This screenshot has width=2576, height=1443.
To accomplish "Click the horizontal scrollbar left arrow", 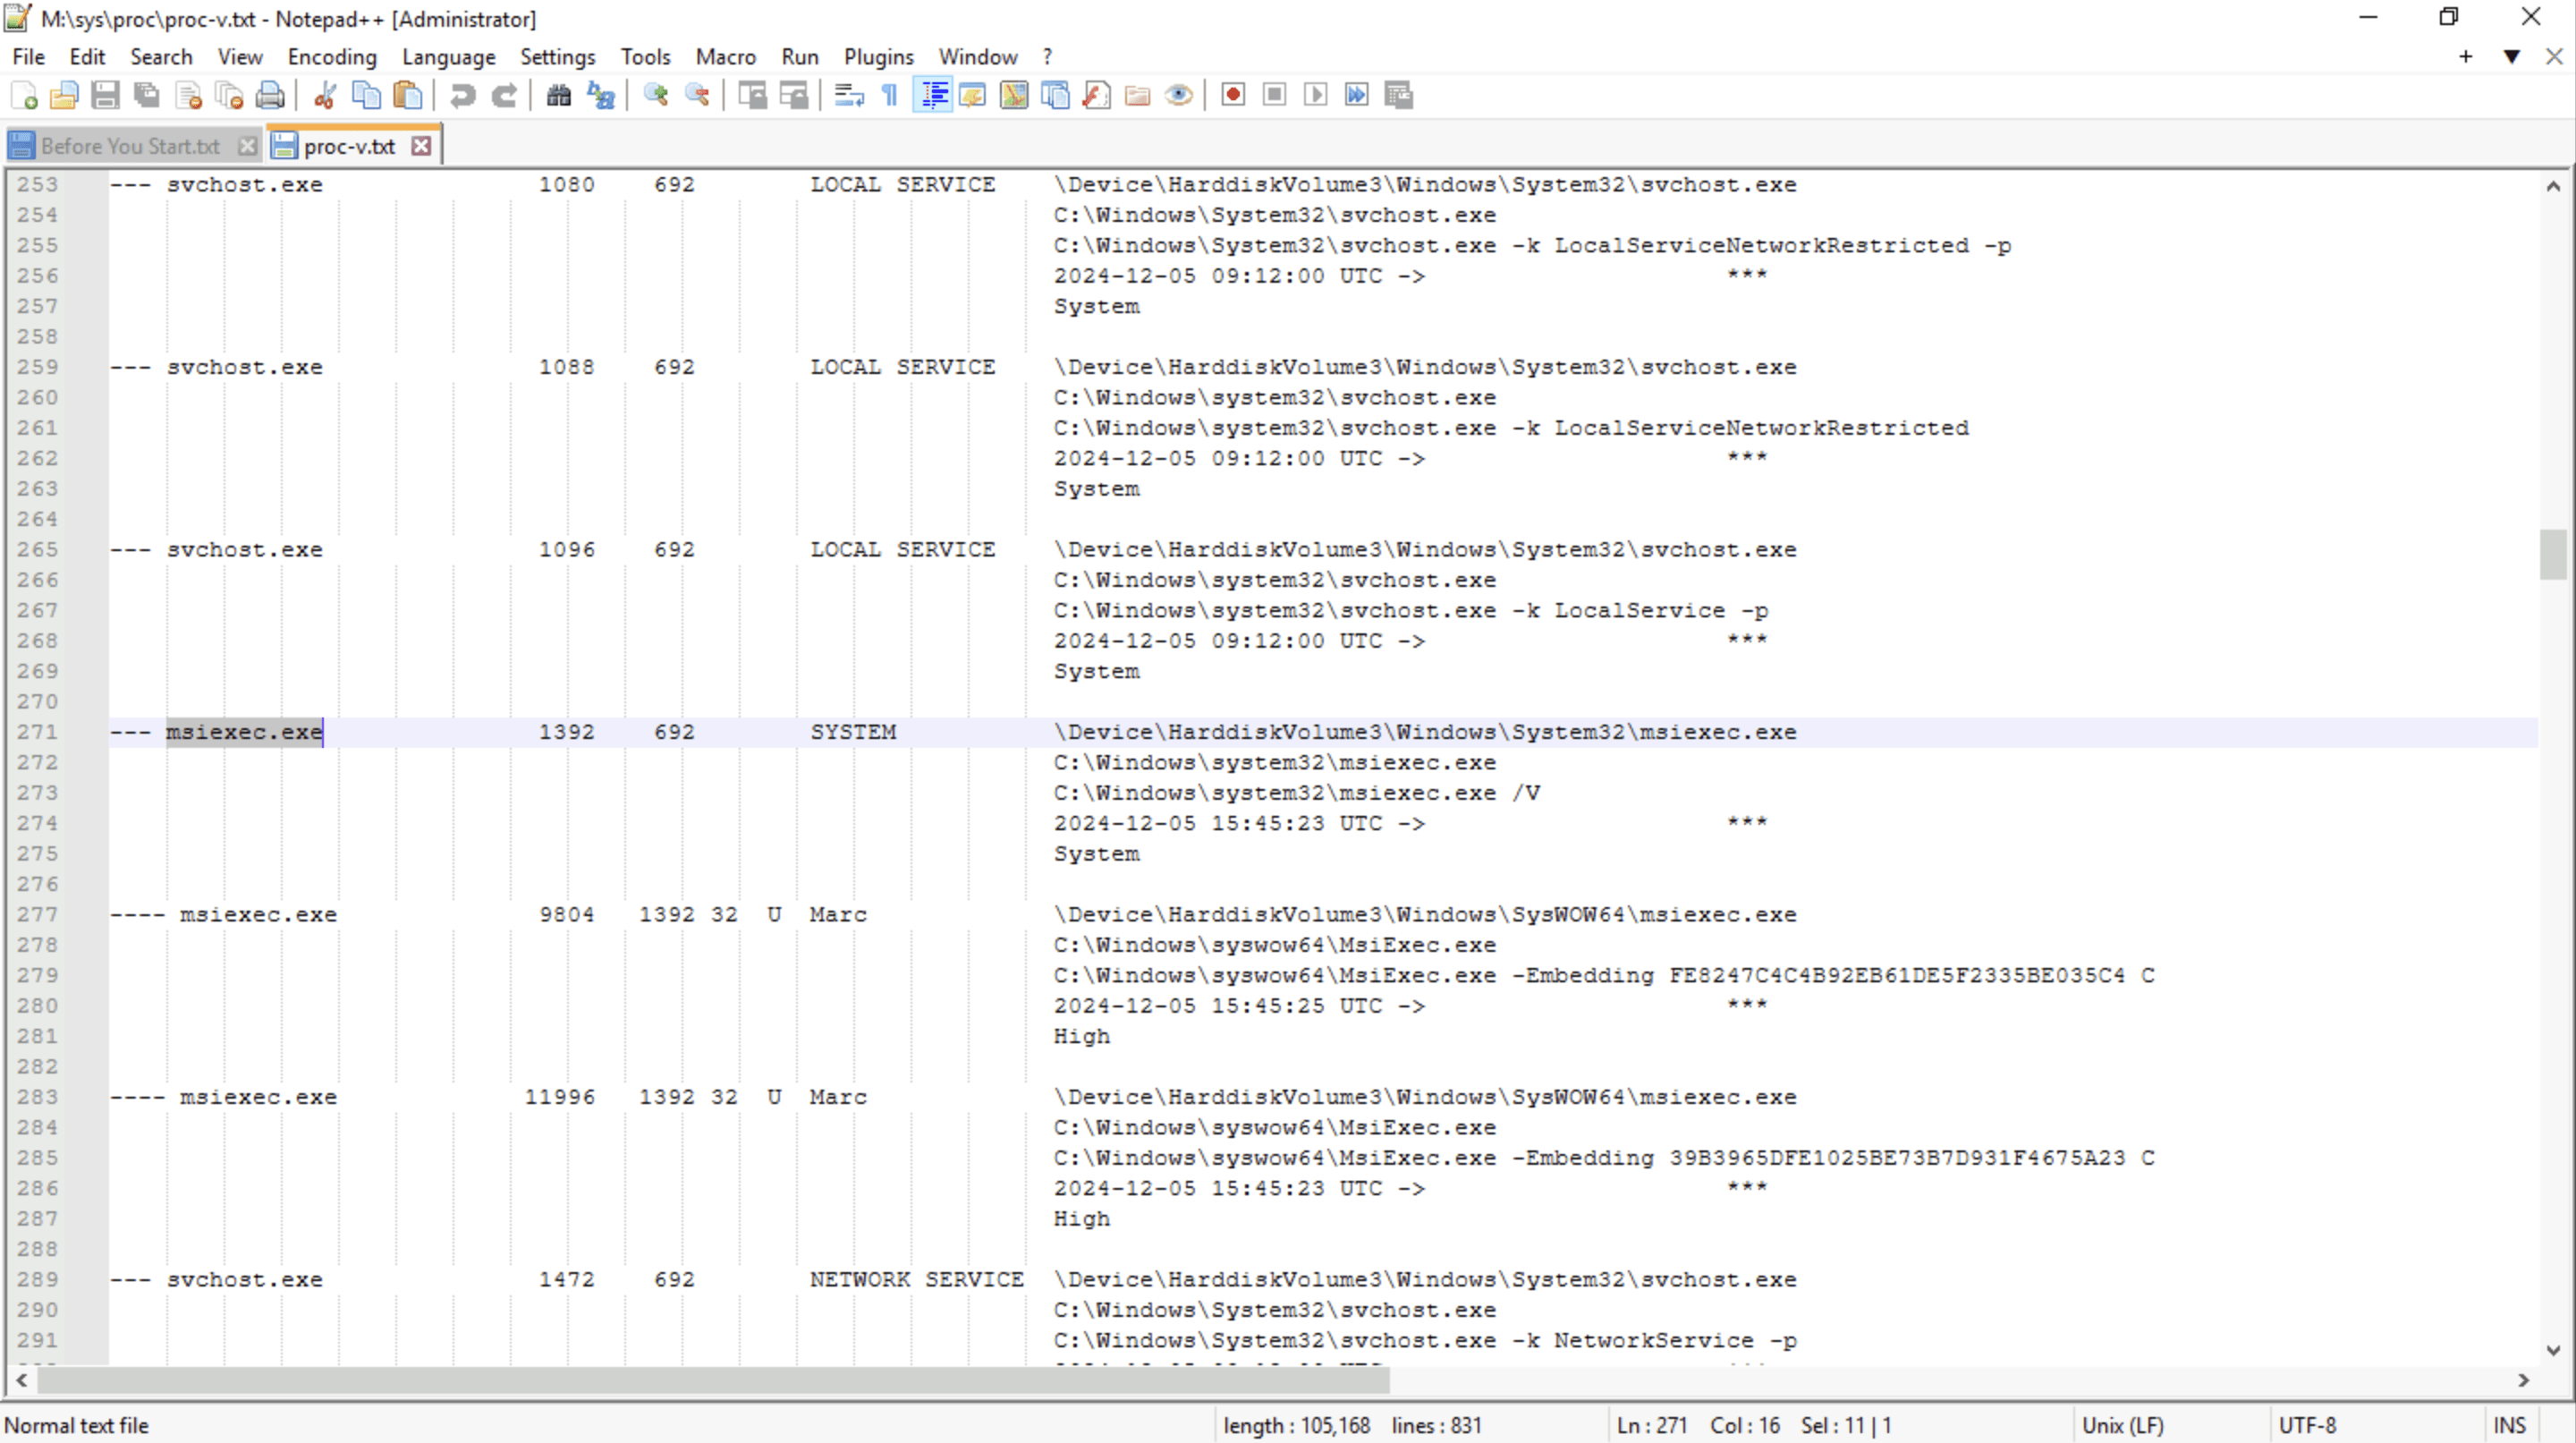I will (22, 1380).
